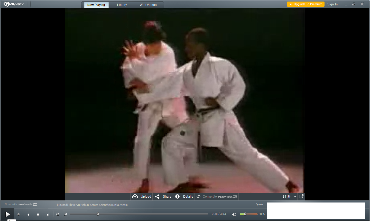Screen dimensions: 370x221
Task: Adjust the volume slider near 50%
Action: pos(246,214)
